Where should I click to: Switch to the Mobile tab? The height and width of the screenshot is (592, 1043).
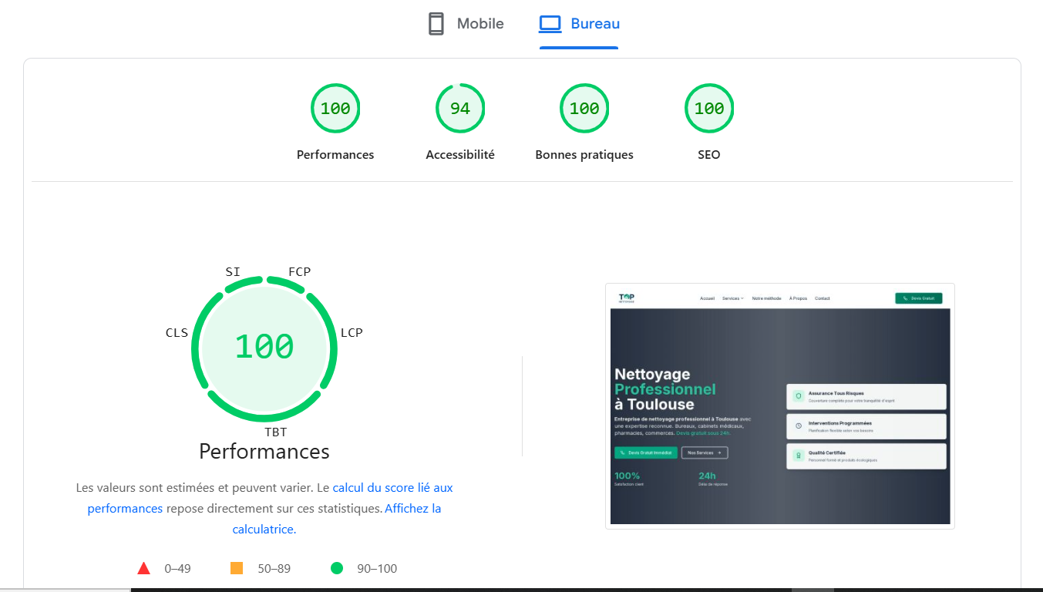coord(466,24)
